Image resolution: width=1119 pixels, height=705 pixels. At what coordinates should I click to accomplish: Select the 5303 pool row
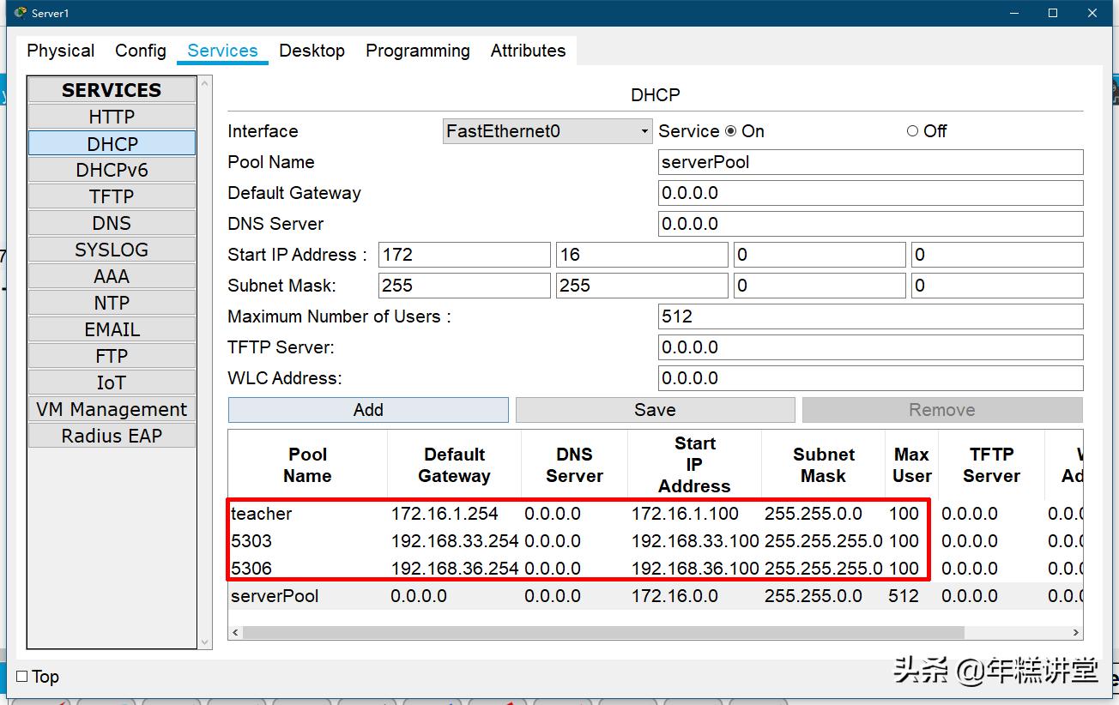tap(656, 541)
